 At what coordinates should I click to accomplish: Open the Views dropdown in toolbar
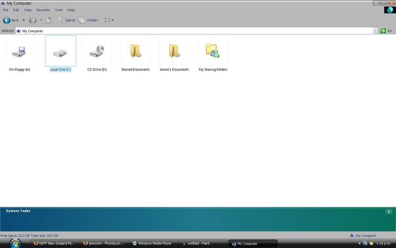tap(109, 20)
